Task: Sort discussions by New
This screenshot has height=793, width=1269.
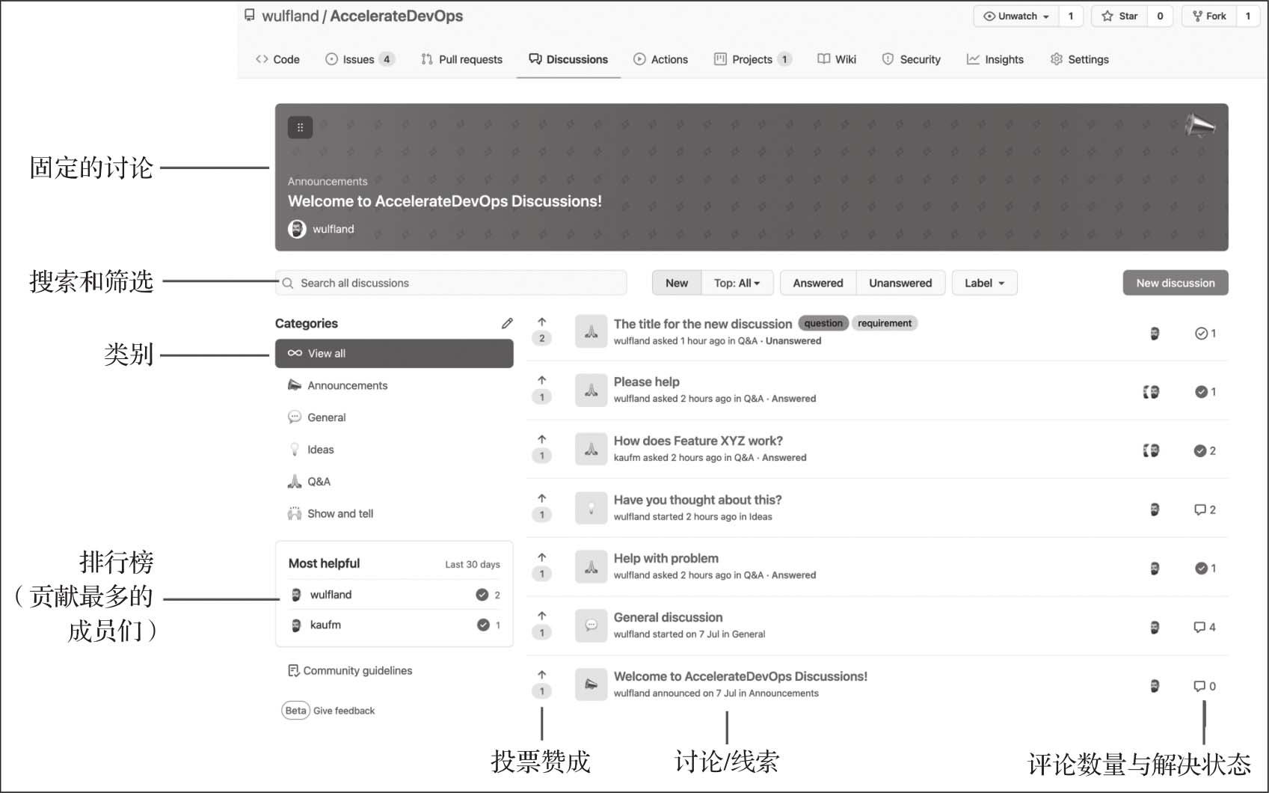Action: click(677, 284)
